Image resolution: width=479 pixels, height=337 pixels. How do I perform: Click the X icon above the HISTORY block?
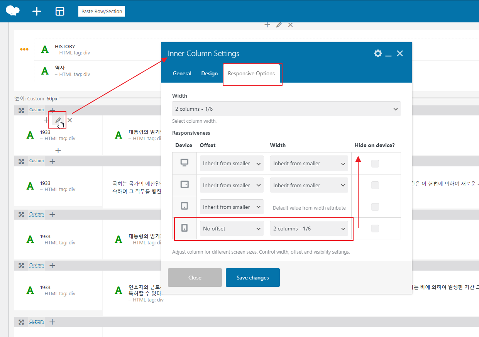coord(290,25)
